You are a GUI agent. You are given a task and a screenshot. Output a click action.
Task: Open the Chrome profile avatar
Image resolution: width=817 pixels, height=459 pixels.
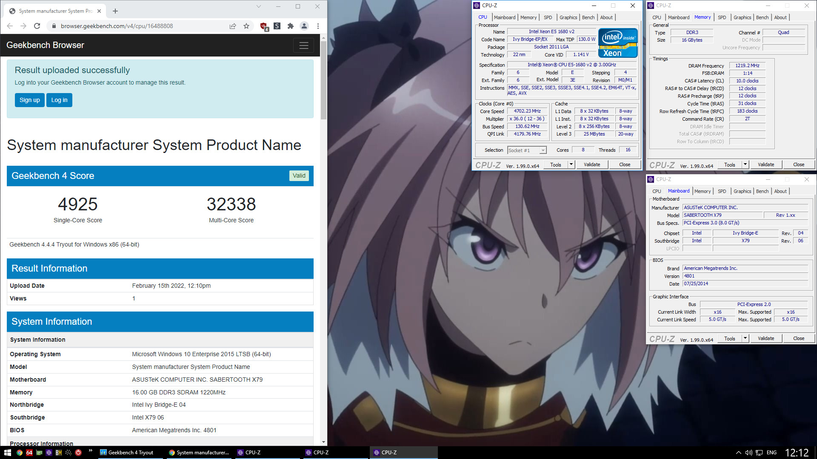tap(304, 26)
